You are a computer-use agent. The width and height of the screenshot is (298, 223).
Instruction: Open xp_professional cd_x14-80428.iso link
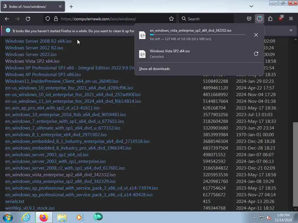click(x=79, y=195)
